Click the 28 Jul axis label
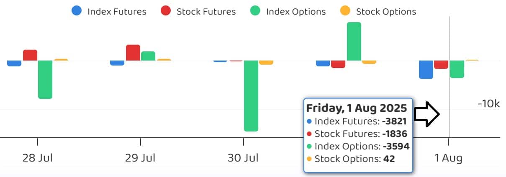Image resolution: width=506 pixels, height=177 pixels. point(38,159)
